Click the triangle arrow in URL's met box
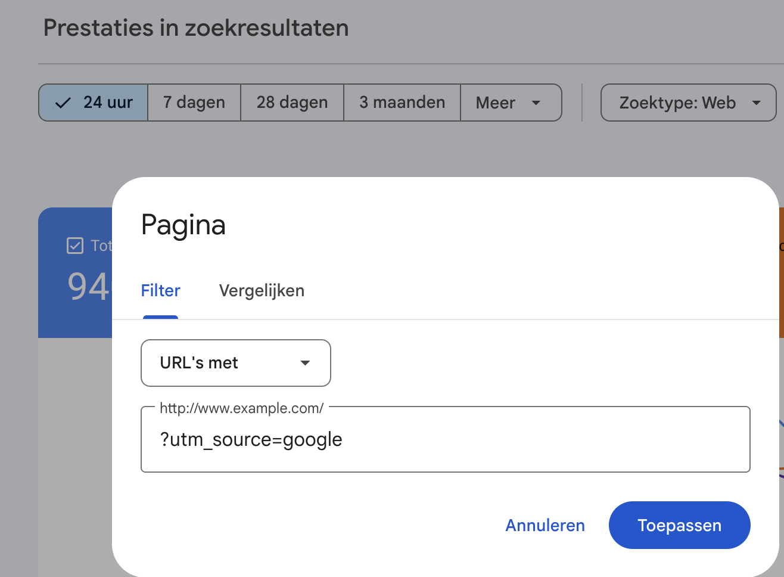This screenshot has width=784, height=577. click(x=305, y=363)
